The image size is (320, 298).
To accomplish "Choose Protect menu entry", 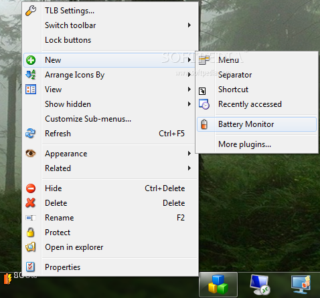I will click(x=110, y=233).
